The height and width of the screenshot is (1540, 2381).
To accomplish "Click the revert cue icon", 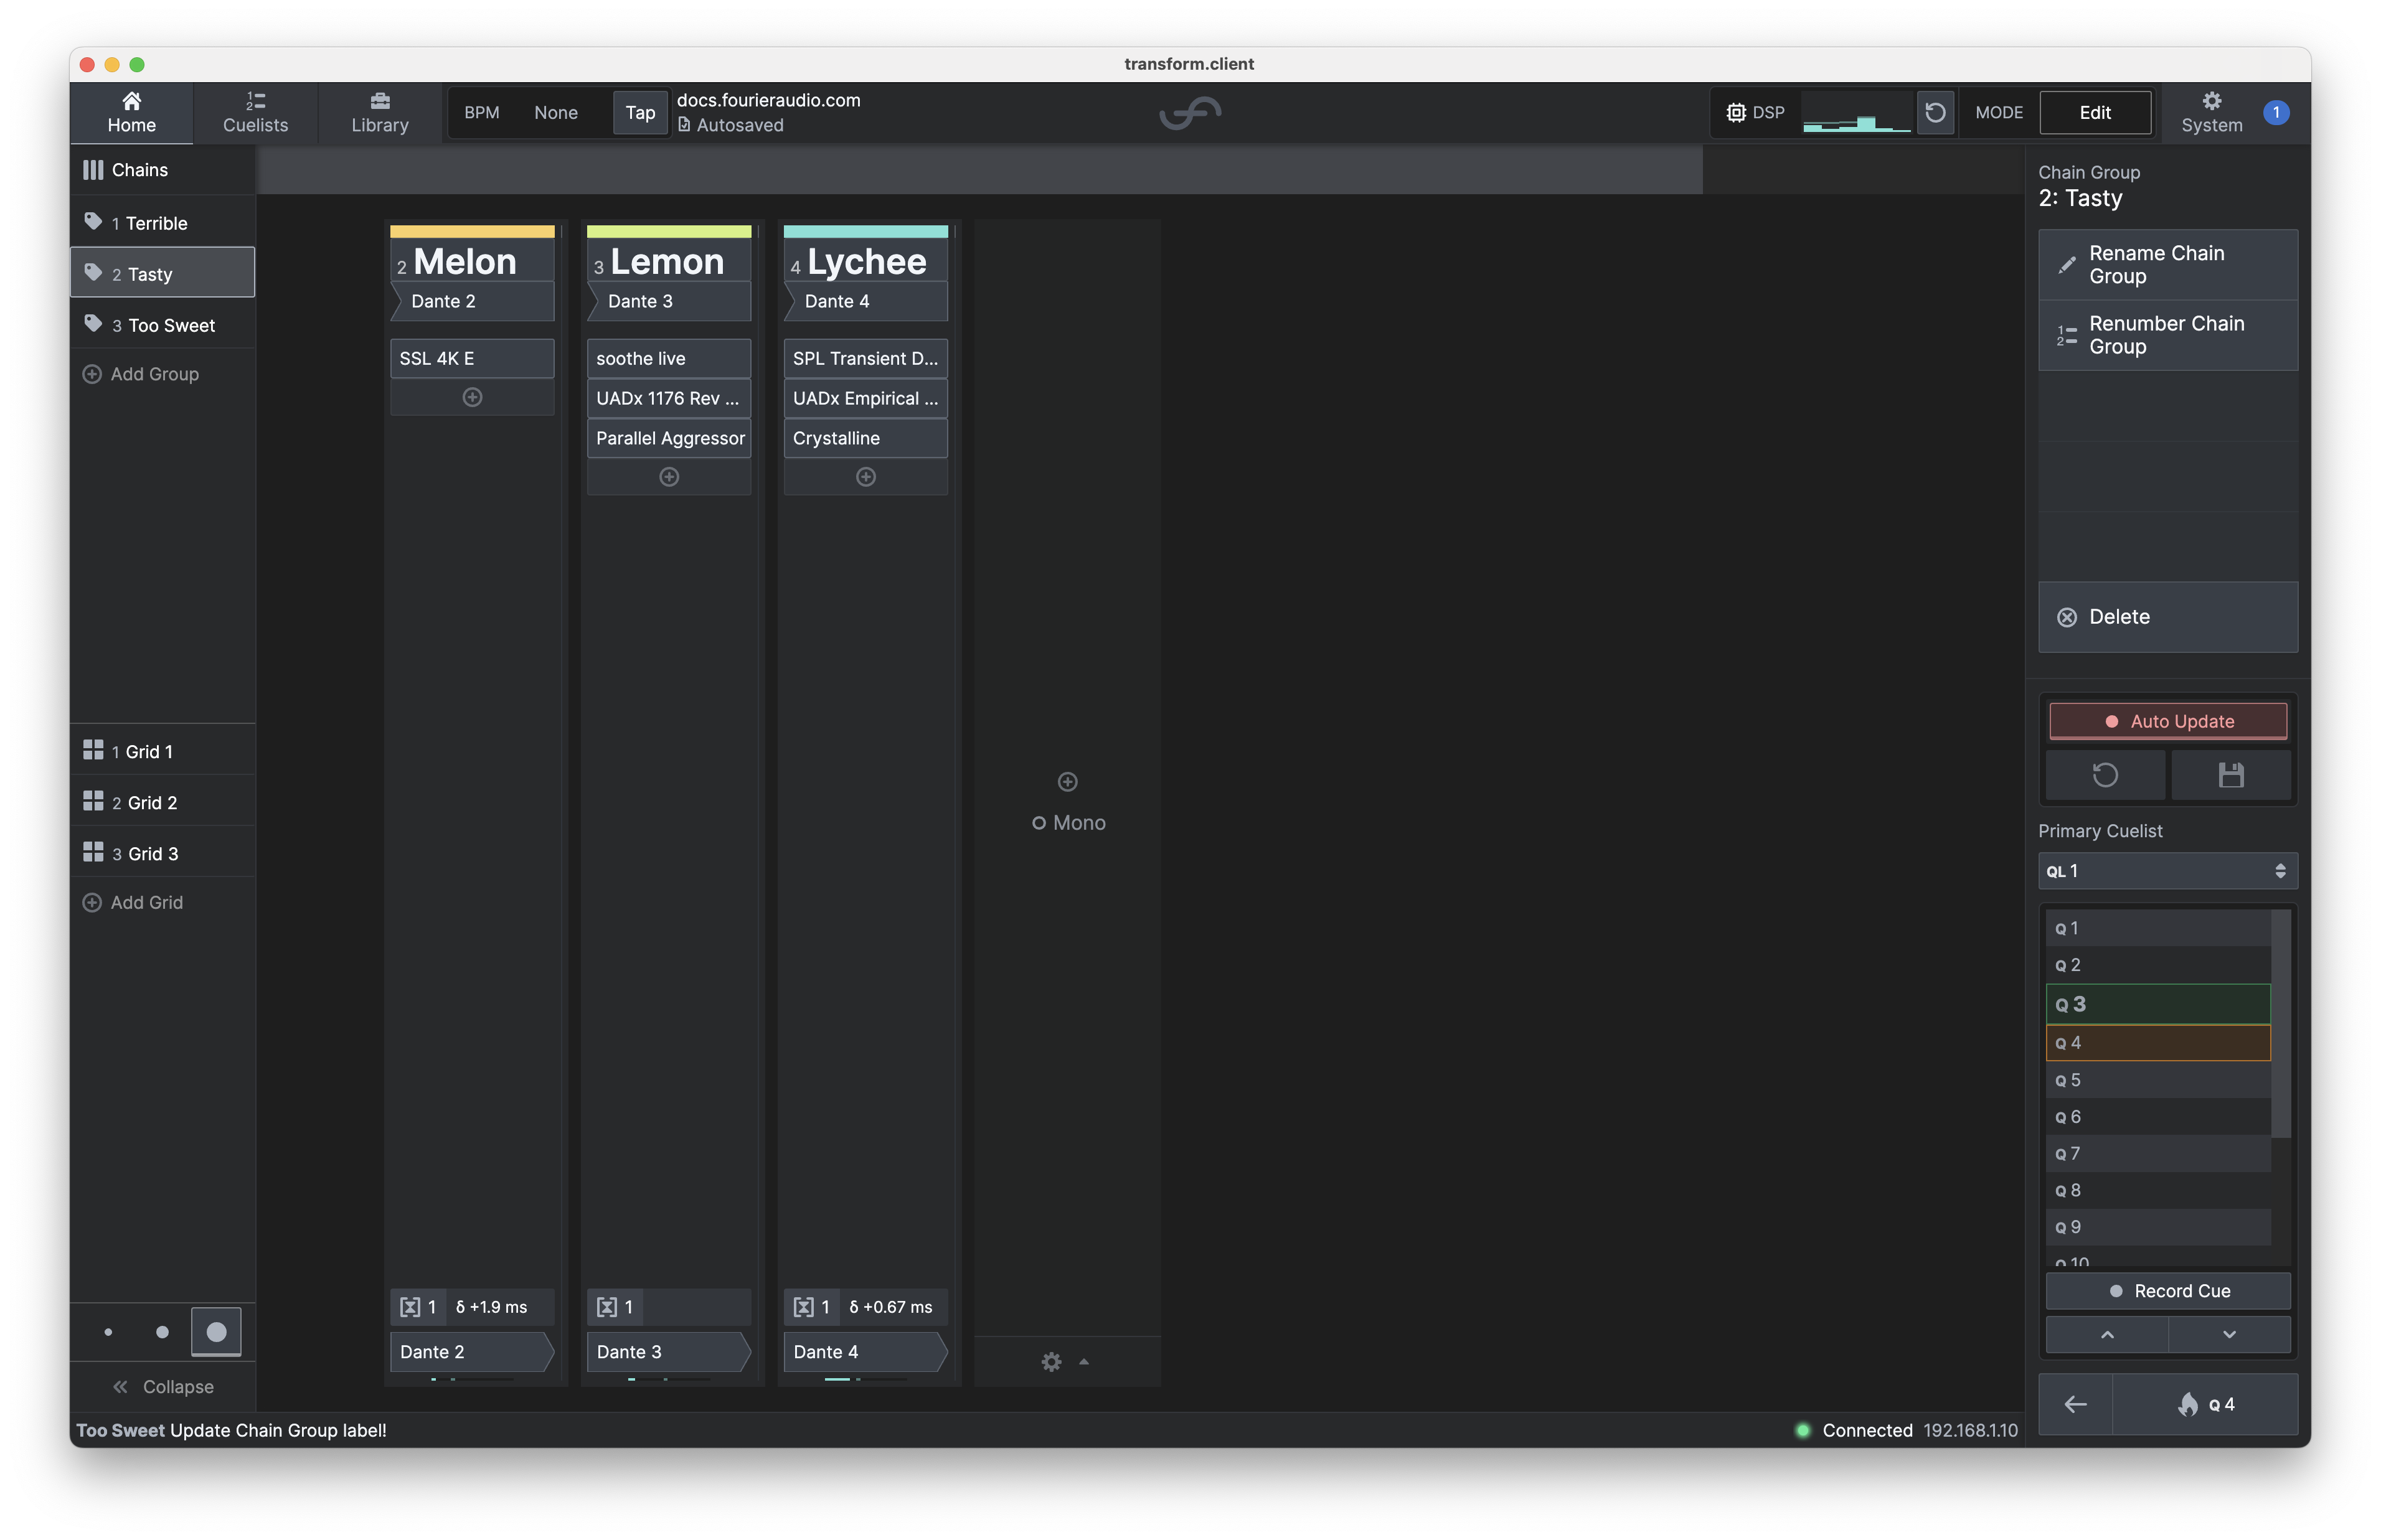I will pos(2105,774).
